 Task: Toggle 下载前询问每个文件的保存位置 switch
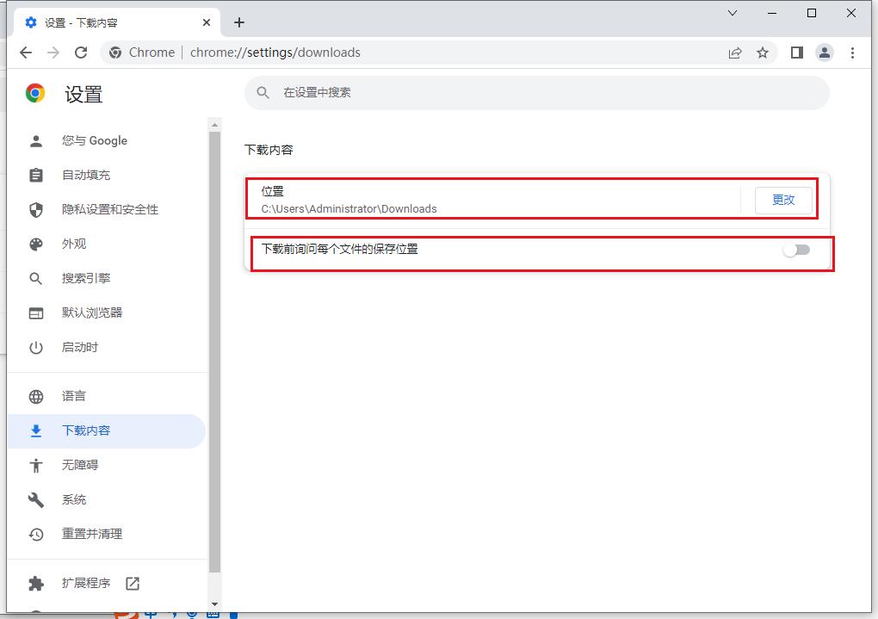pos(796,250)
